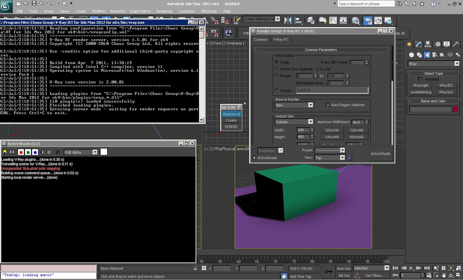Open the Rendering menu
The width and height of the screenshot is (463, 280).
click(164, 11)
